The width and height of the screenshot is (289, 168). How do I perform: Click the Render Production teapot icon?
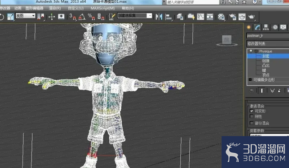click(251, 17)
